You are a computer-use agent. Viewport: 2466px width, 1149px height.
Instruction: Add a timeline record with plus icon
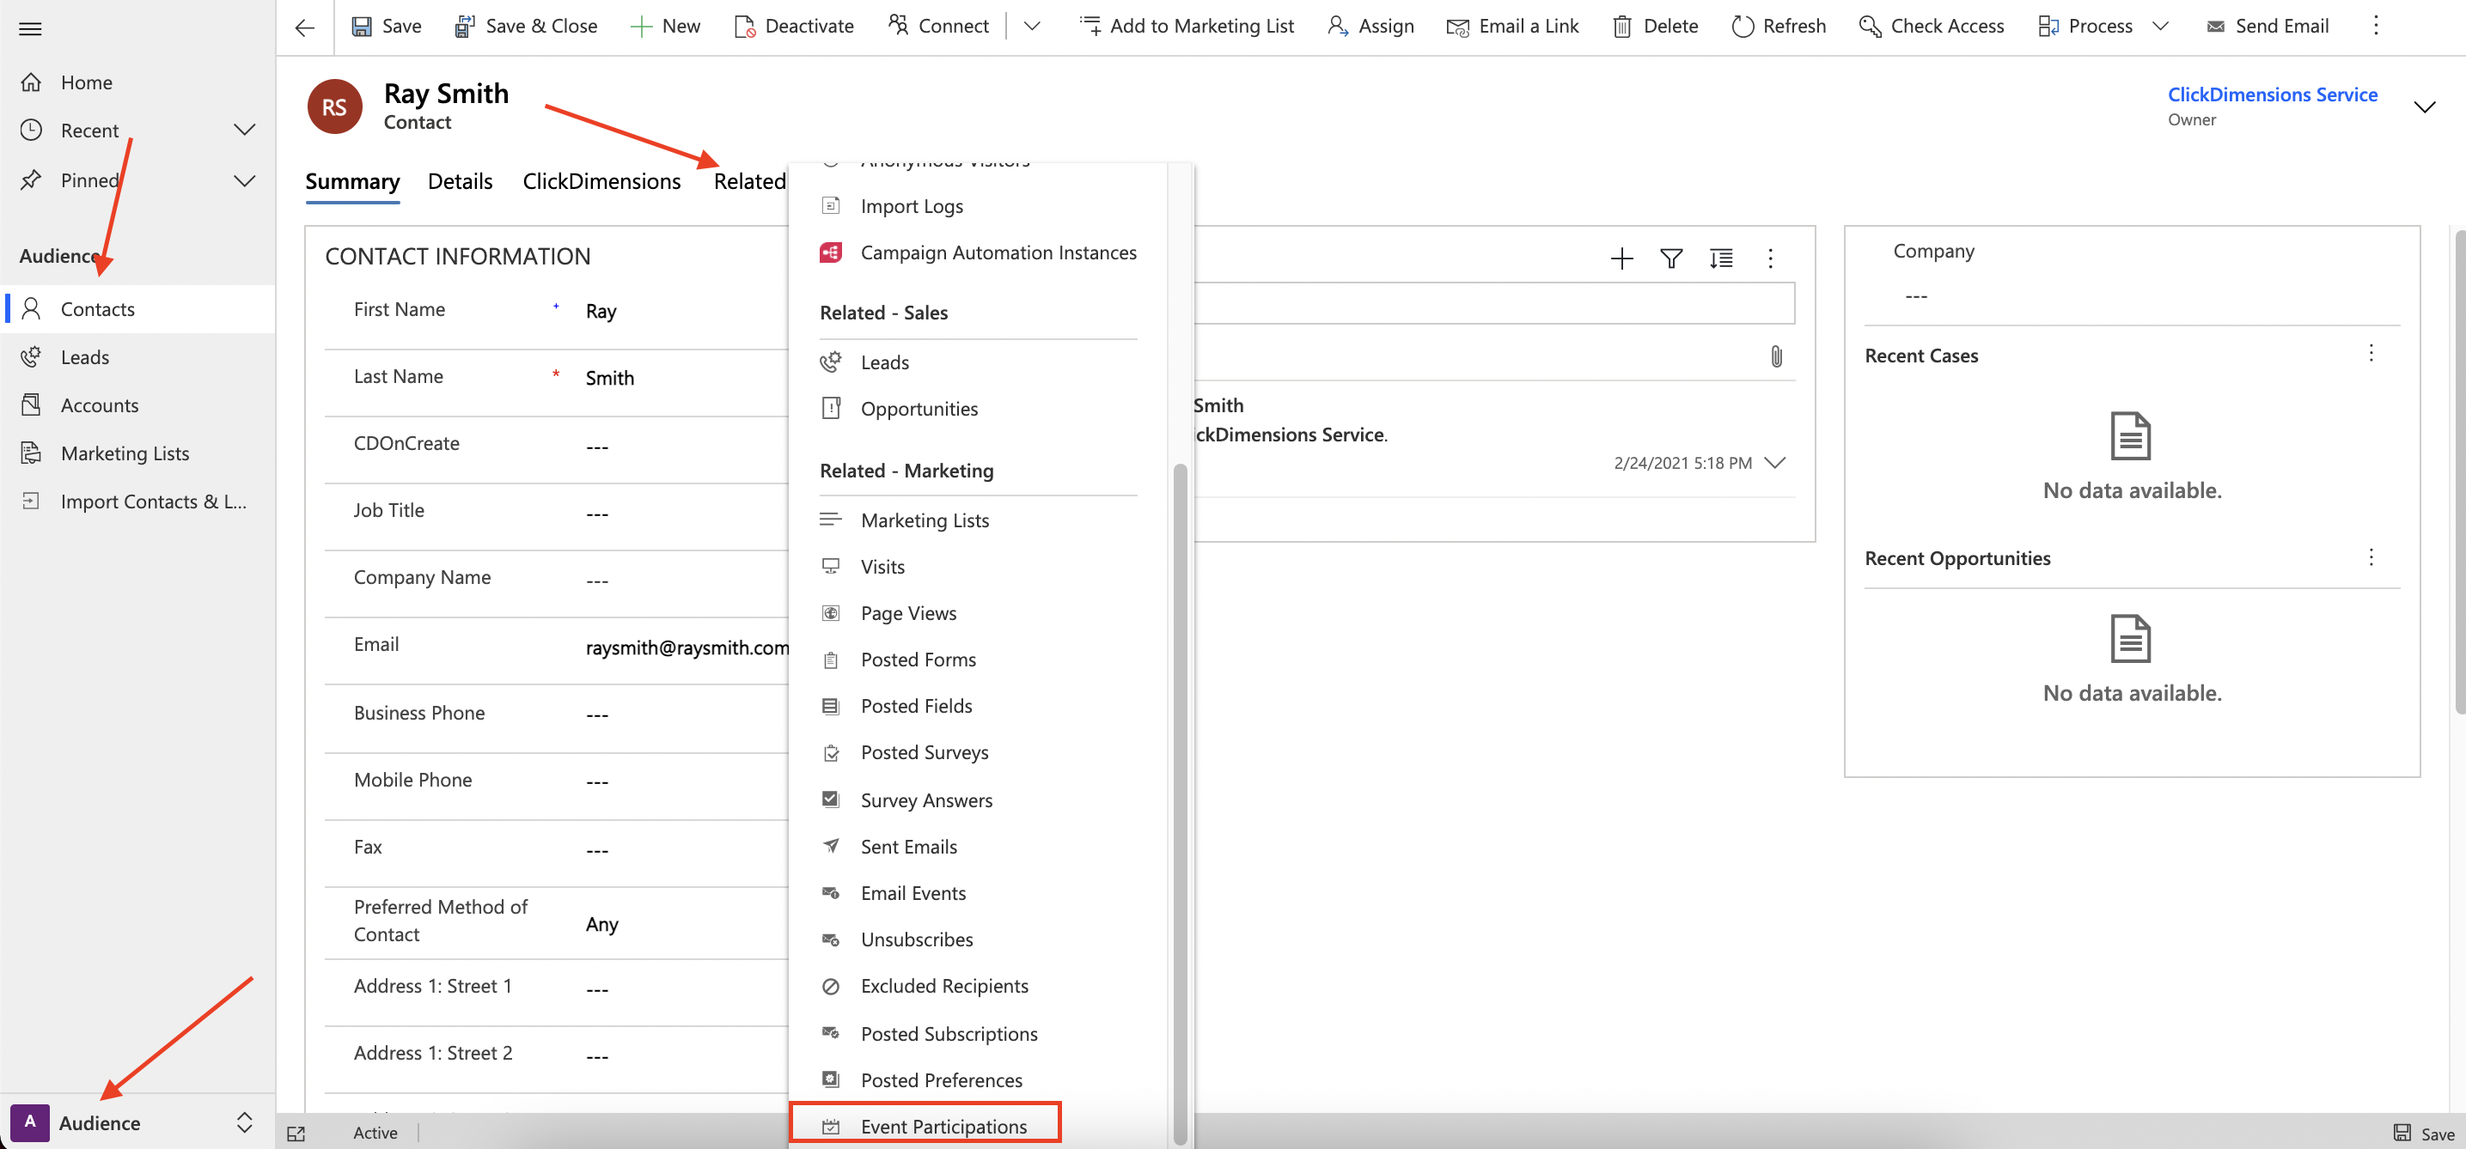point(1621,258)
